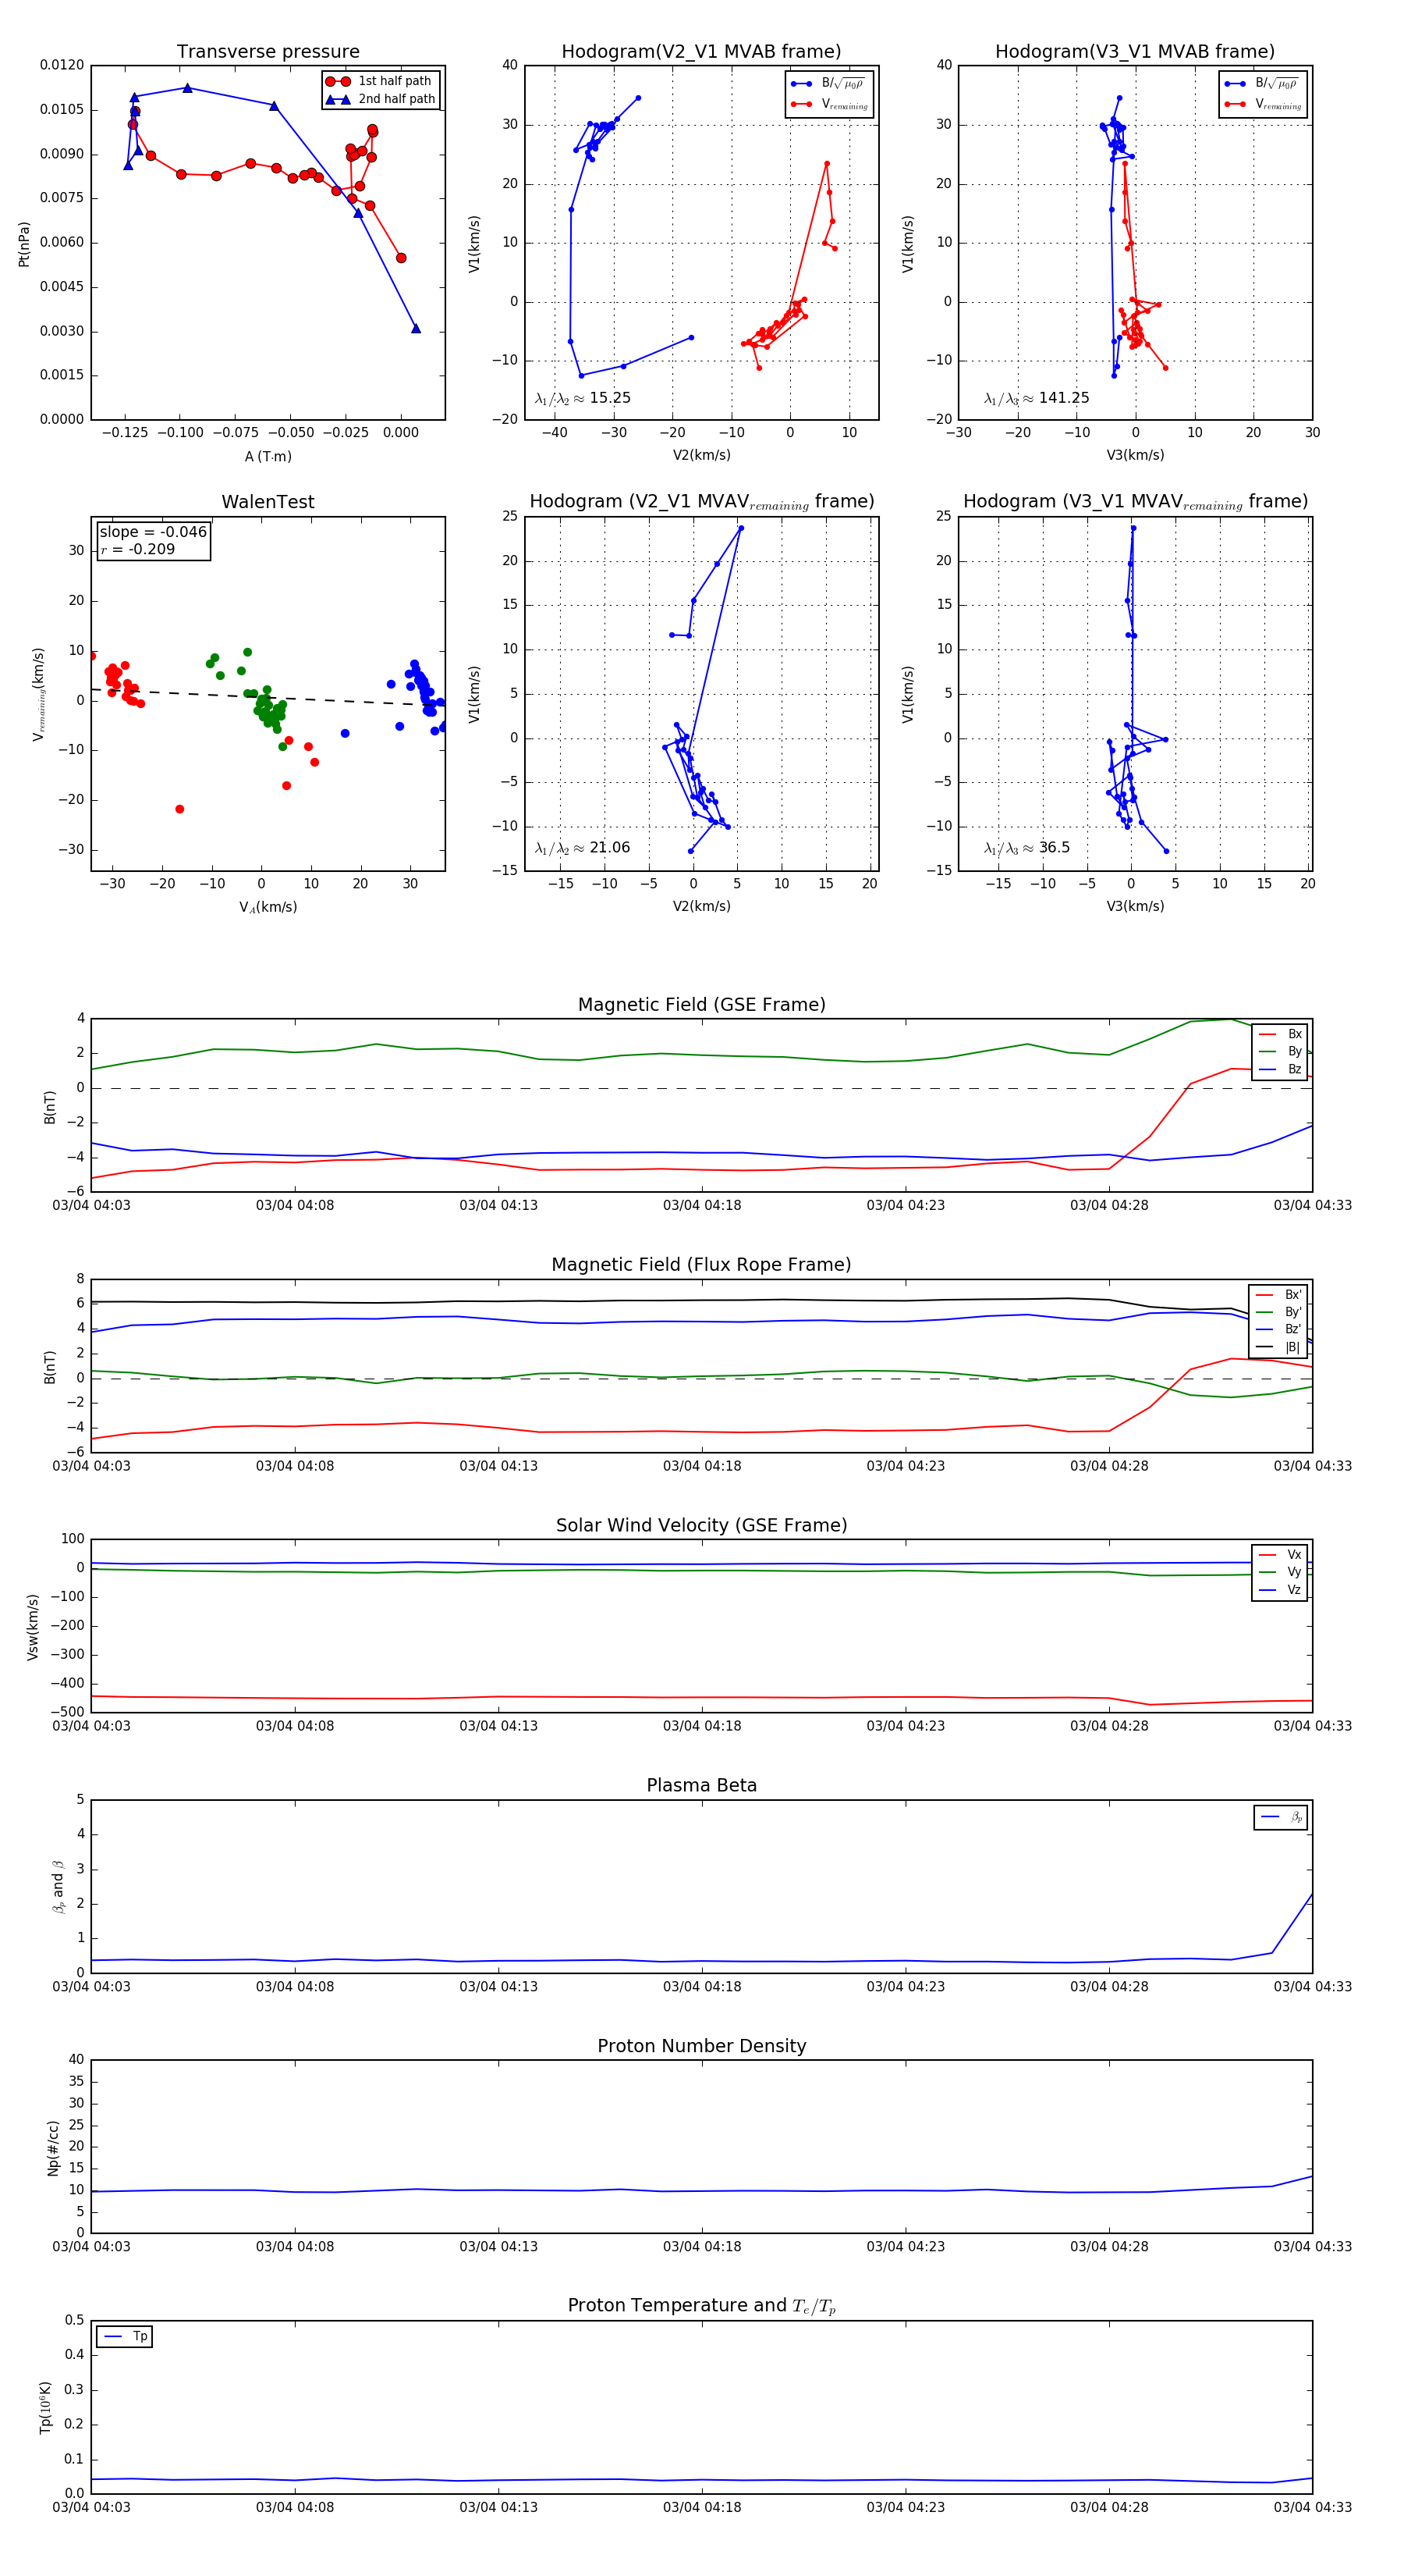
Task: Select the "Vx" legend entry
Action: [x=1280, y=1555]
